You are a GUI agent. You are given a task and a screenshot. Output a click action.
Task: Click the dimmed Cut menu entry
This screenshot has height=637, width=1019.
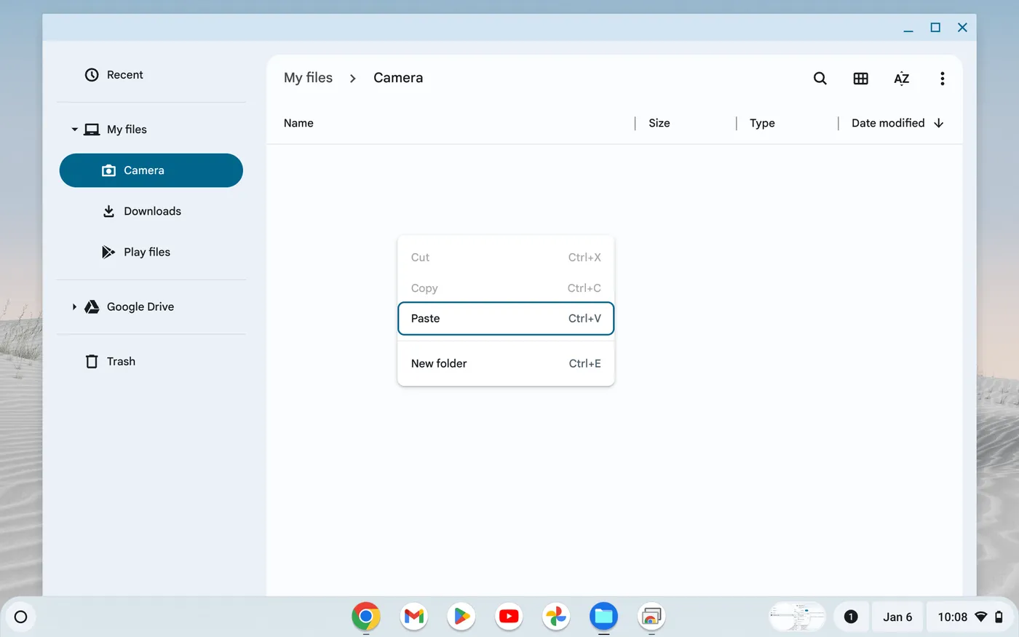click(x=506, y=257)
